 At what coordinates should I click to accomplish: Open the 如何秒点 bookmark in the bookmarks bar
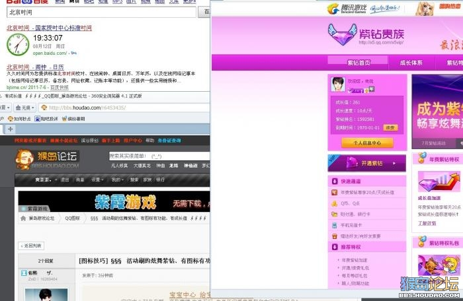point(19,119)
